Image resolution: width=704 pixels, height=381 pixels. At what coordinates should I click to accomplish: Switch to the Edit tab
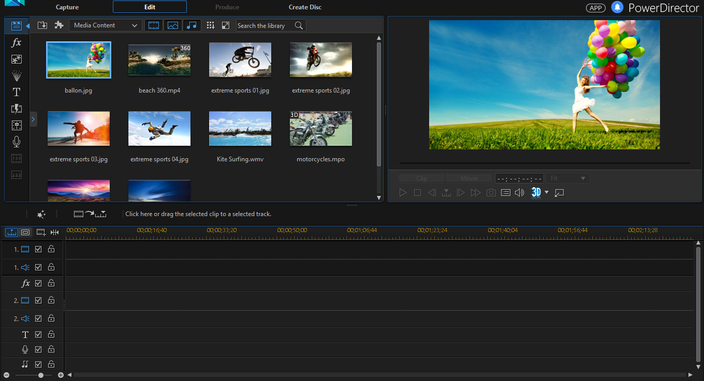[150, 7]
